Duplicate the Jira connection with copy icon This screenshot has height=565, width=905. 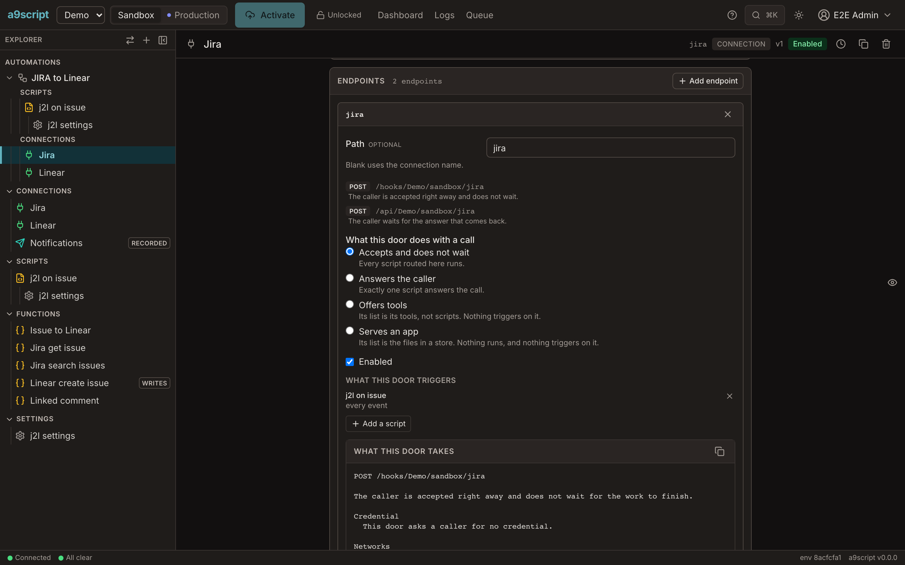tap(863, 44)
